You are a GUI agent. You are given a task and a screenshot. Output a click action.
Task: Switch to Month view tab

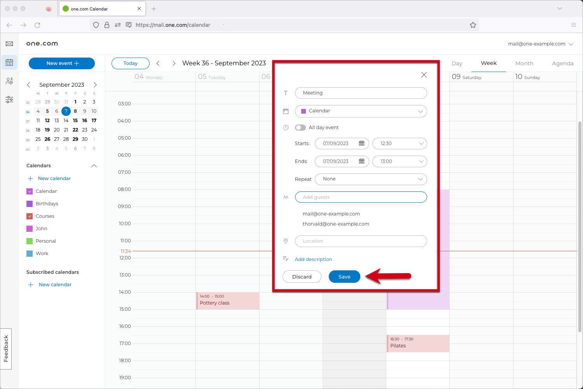pyautogui.click(x=524, y=63)
